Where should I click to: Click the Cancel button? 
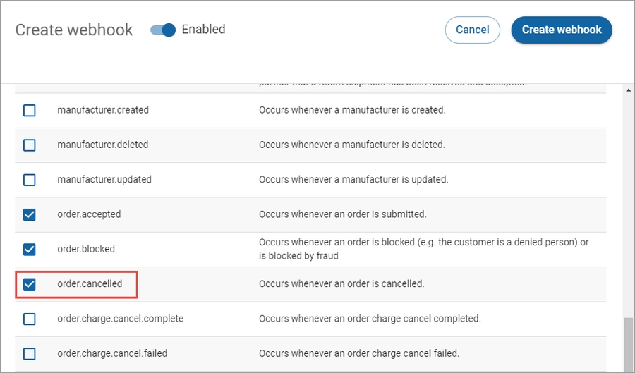tap(472, 30)
